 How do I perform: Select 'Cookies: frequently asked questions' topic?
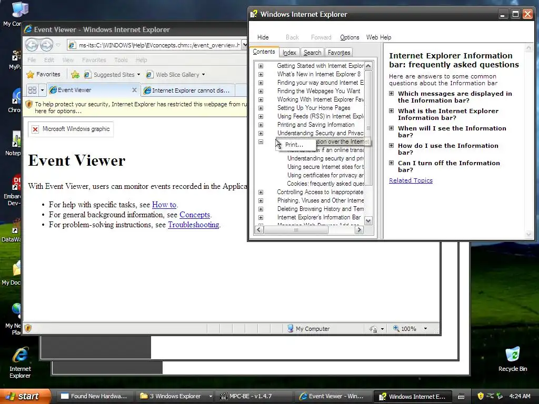(x=325, y=184)
